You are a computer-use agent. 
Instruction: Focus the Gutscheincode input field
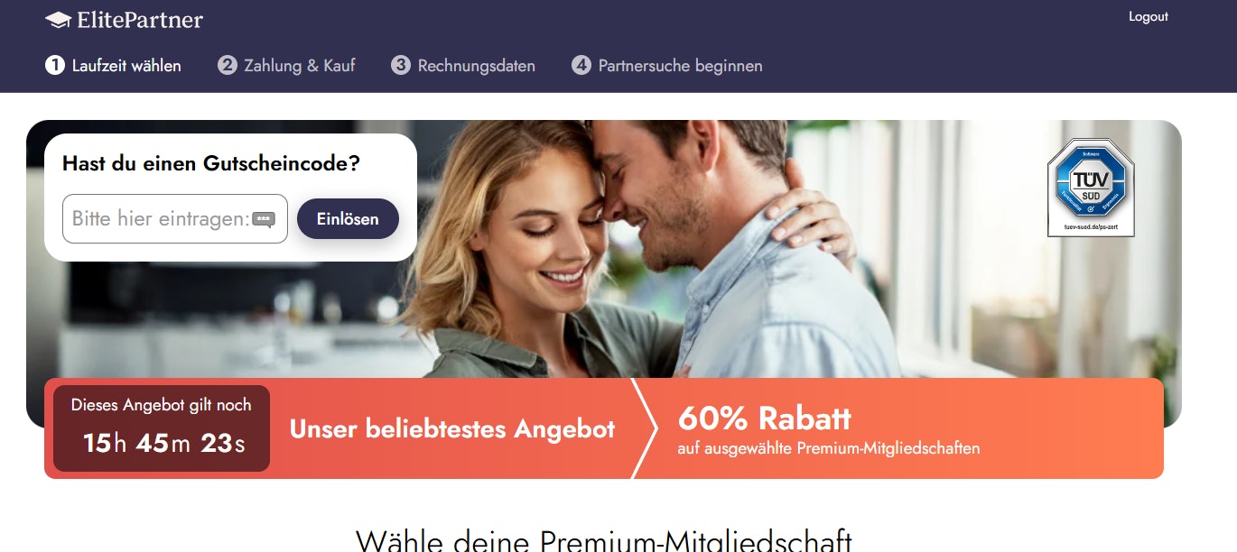point(175,219)
